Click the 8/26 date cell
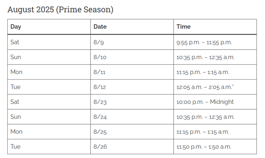The width and height of the screenshot is (265, 158). point(132,147)
